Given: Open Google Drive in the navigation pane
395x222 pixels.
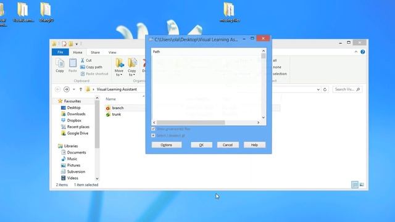Looking at the screenshot, I should click(78, 133).
